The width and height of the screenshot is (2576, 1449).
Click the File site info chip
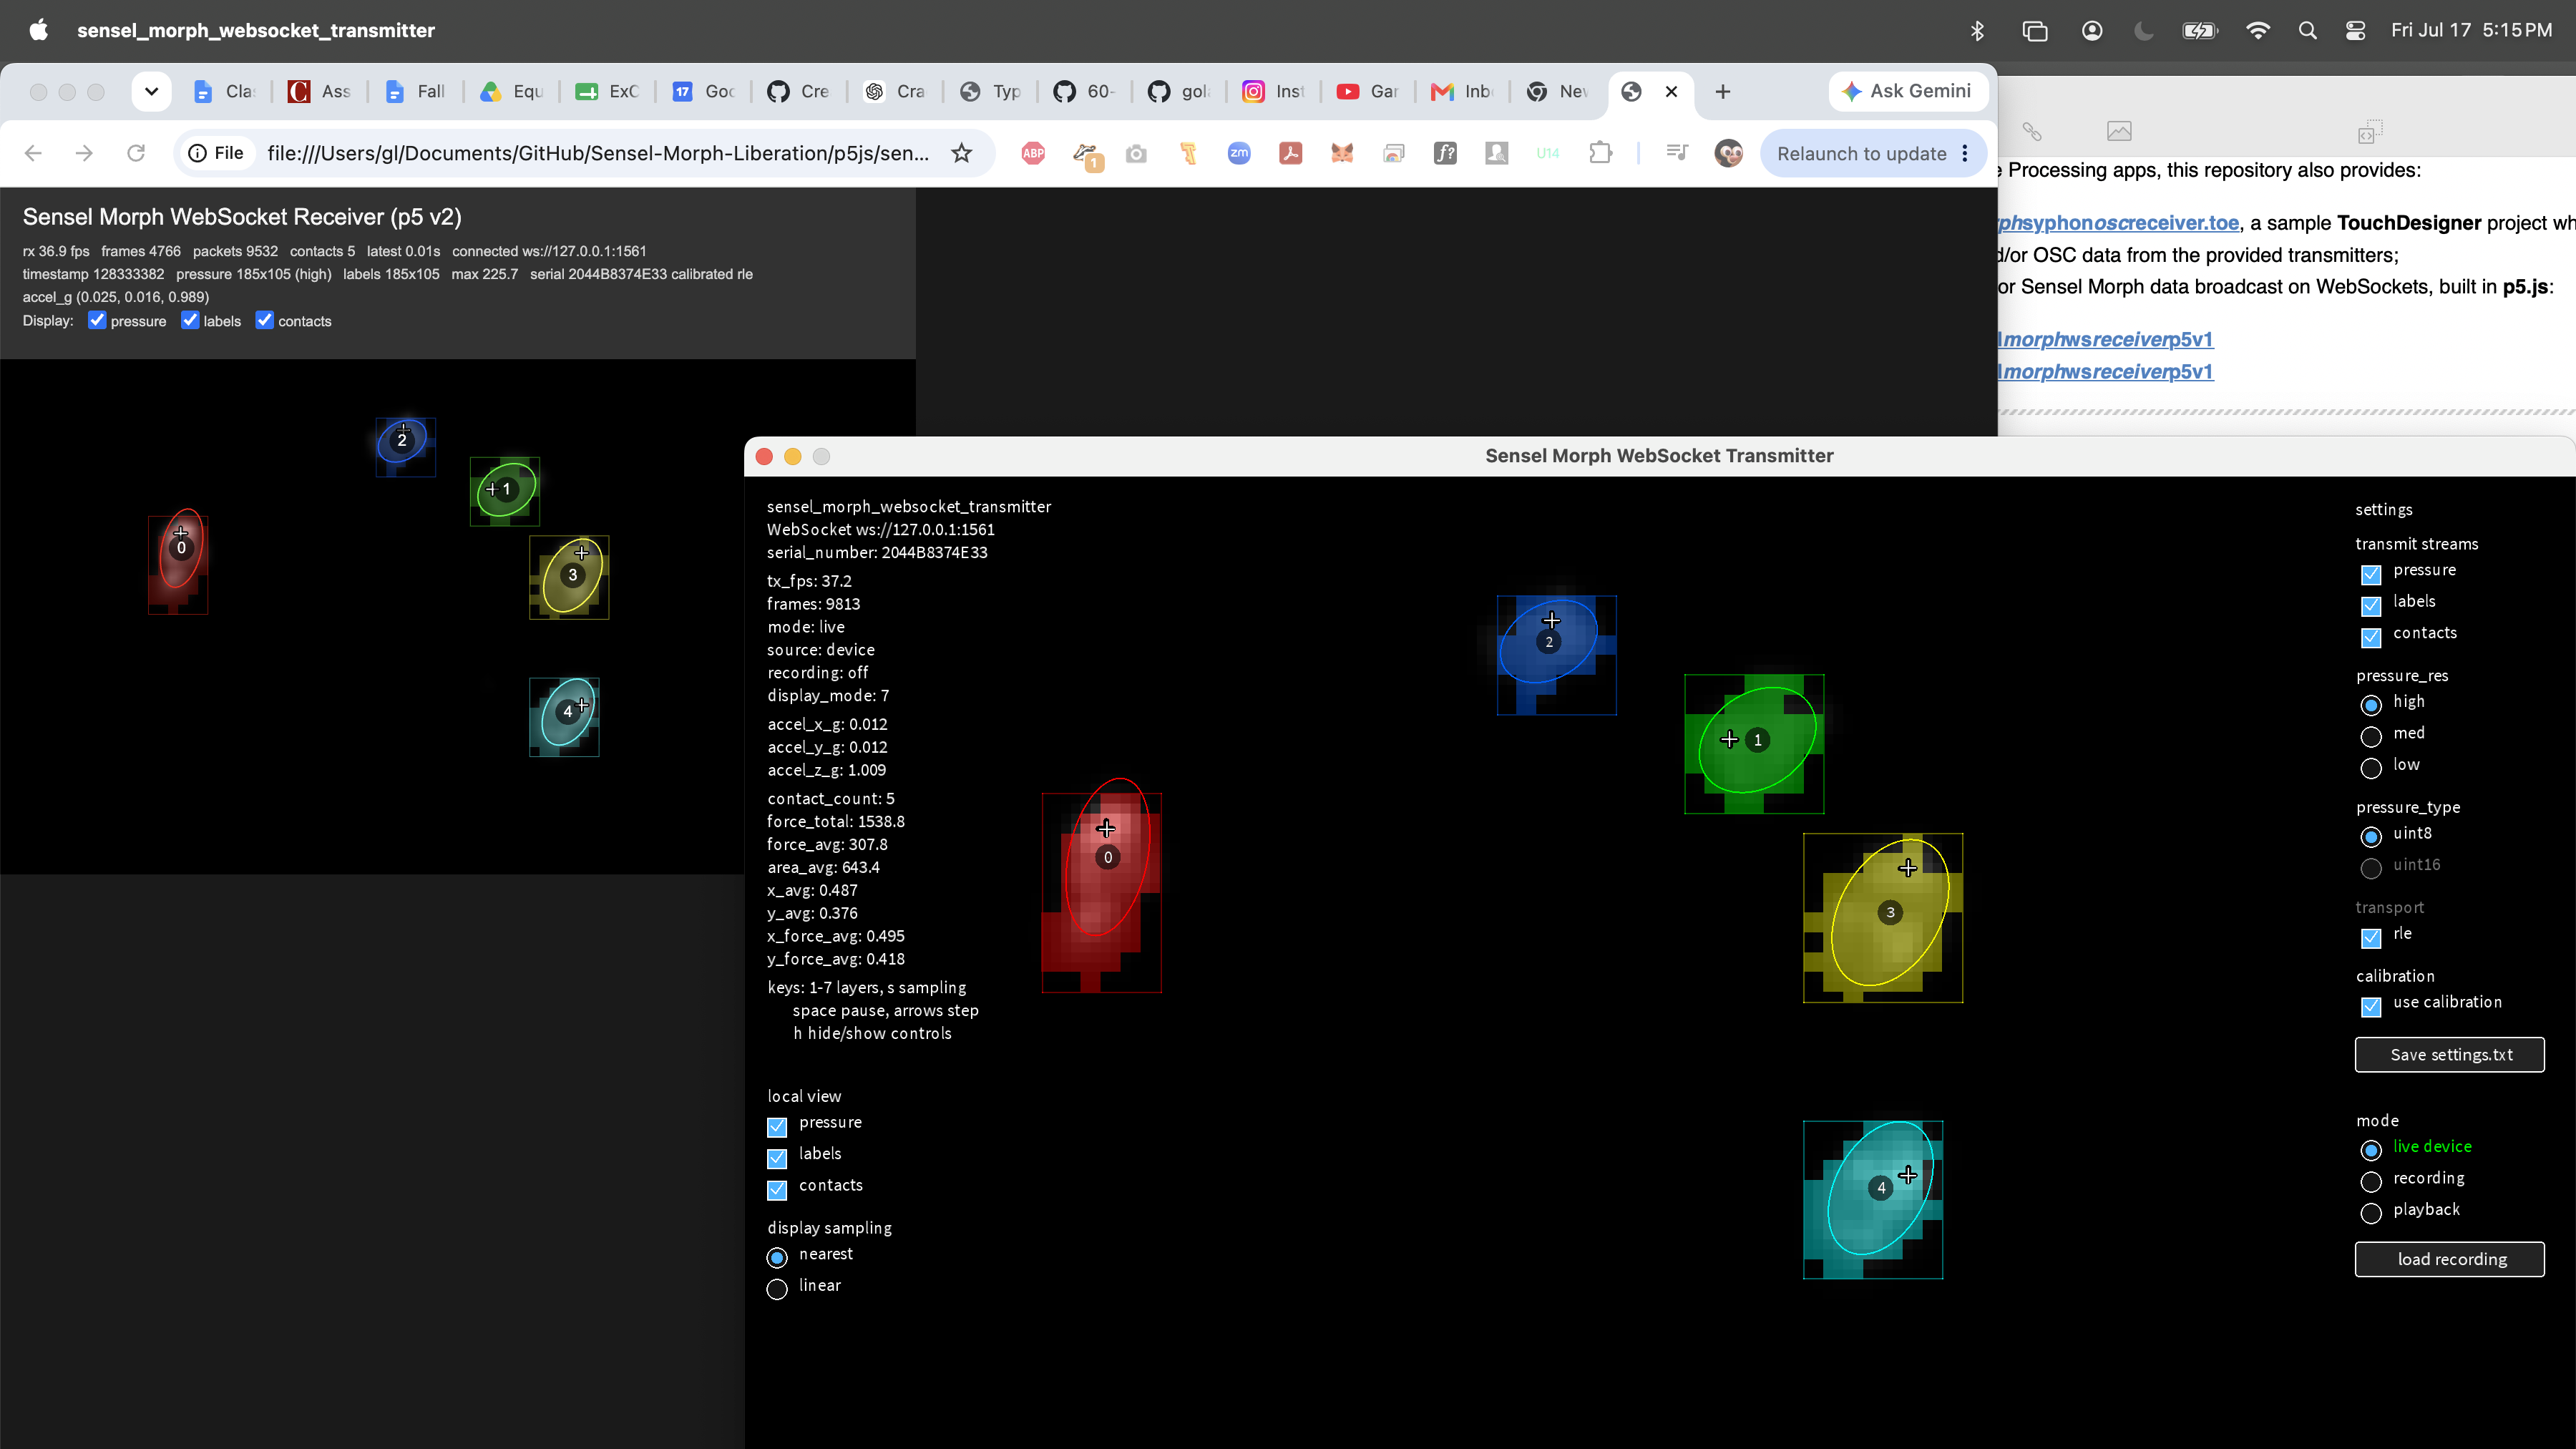(x=216, y=153)
